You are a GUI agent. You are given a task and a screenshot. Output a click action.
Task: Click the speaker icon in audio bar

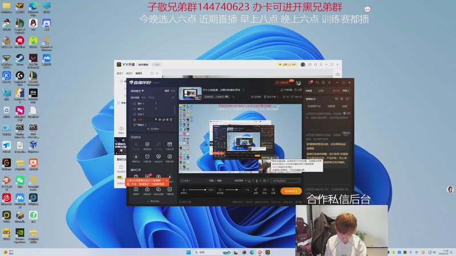[220, 189]
